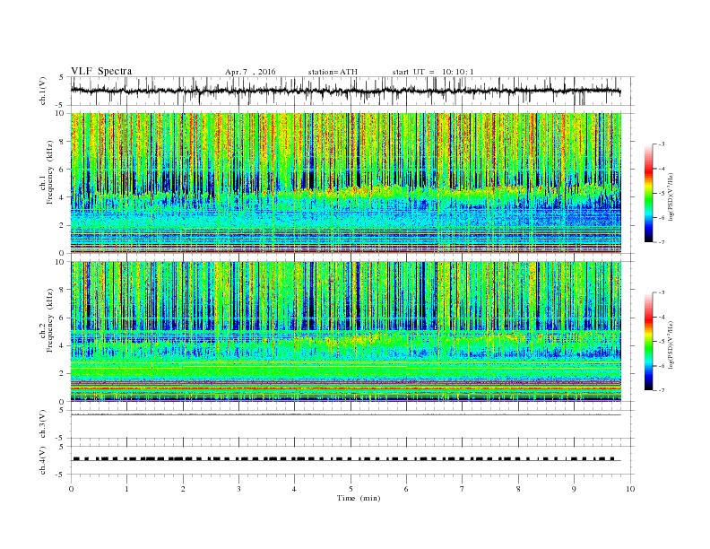Click time axis tick label "3"
Viewport: 710px width, 549px height.
click(238, 489)
